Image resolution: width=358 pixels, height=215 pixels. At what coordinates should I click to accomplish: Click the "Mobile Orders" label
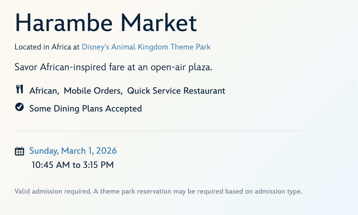[92, 91]
